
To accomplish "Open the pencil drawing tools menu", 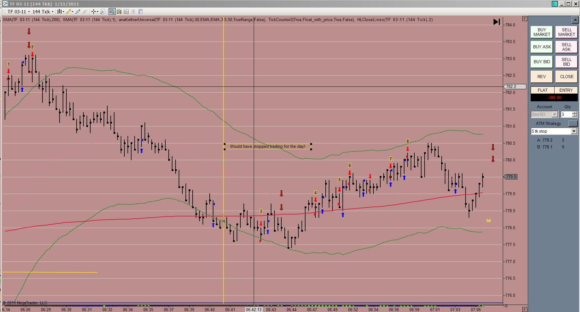I will [69, 12].
